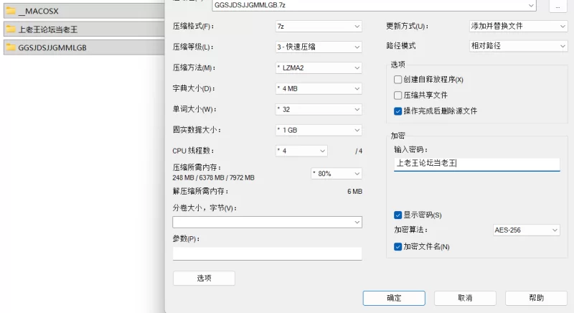
Task: Open the 字典大小 4 MB dropdown
Action: (319, 88)
